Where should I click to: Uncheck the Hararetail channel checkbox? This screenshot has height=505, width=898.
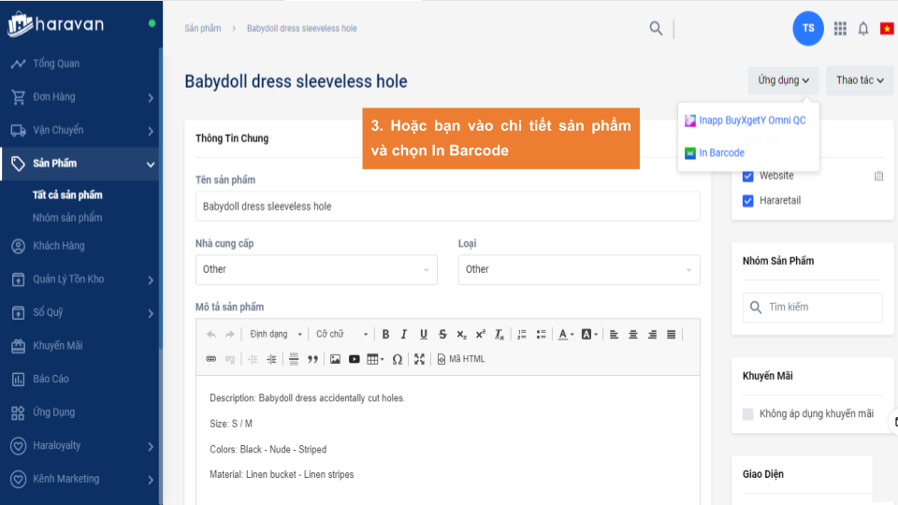(747, 200)
